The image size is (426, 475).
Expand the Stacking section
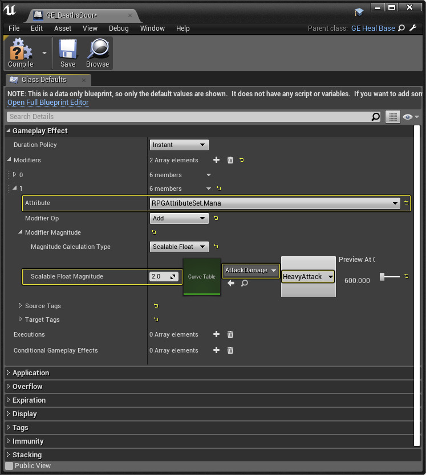point(27,455)
